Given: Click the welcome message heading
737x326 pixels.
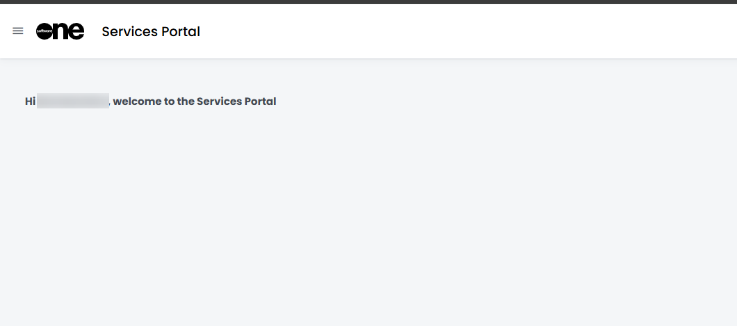Looking at the screenshot, I should 150,101.
